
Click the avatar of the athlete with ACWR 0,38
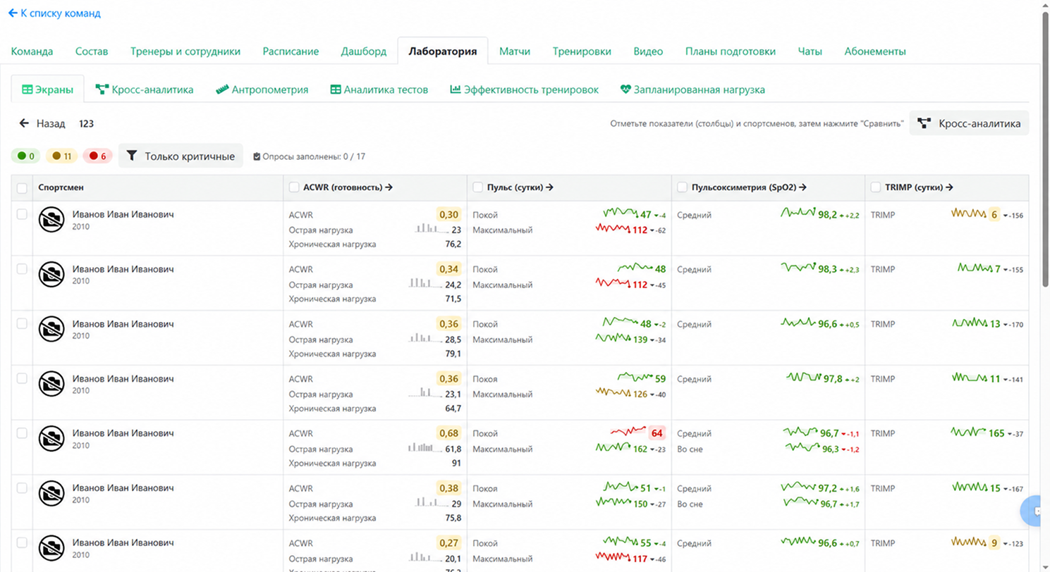(51, 493)
